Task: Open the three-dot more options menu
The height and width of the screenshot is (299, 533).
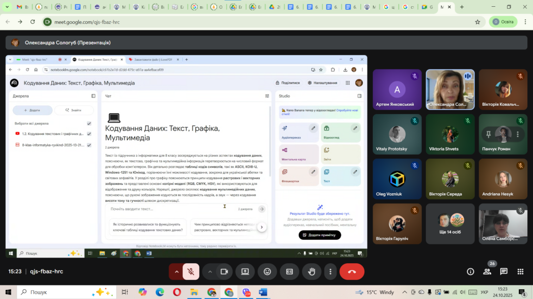Action: [330, 271]
